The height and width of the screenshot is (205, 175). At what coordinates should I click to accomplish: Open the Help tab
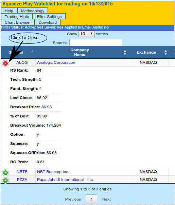[9, 11]
